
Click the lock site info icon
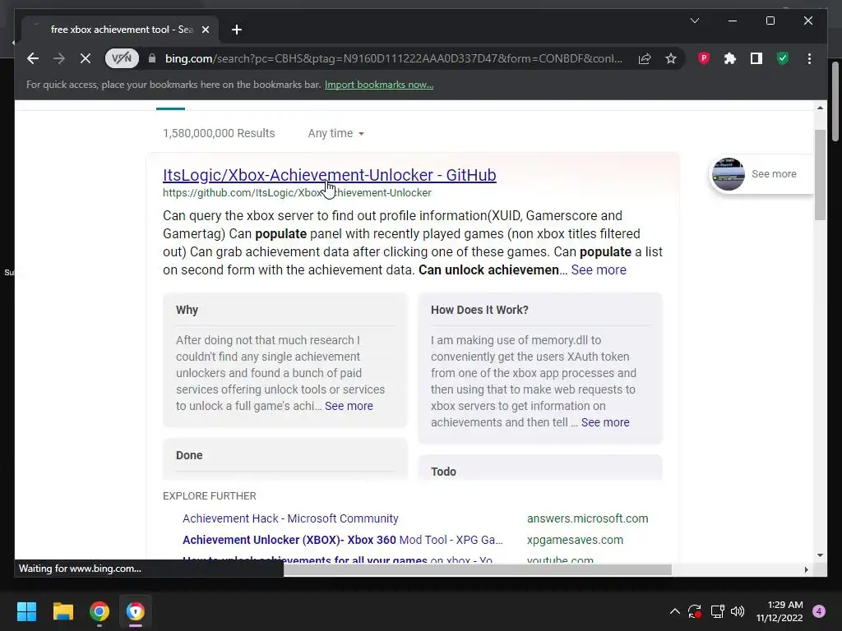tap(152, 58)
